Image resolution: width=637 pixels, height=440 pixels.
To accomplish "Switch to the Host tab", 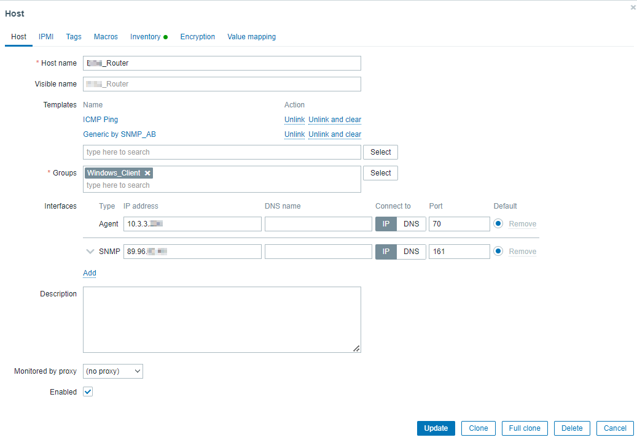I will pyautogui.click(x=18, y=37).
